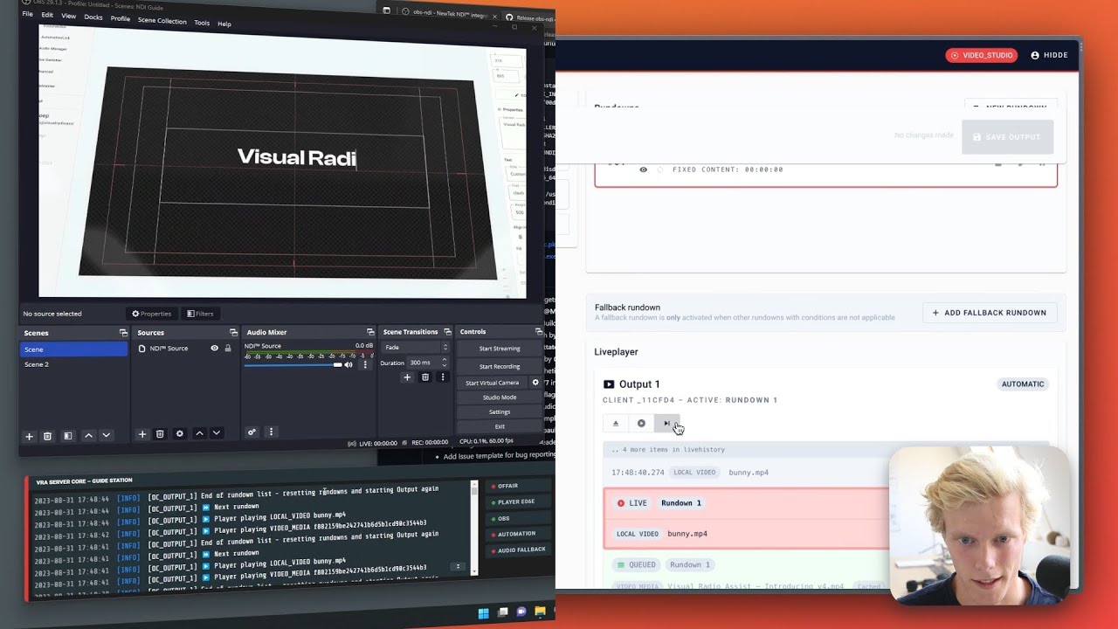Open Profile menu in OBS
This screenshot has height=629, width=1118.
point(121,18)
